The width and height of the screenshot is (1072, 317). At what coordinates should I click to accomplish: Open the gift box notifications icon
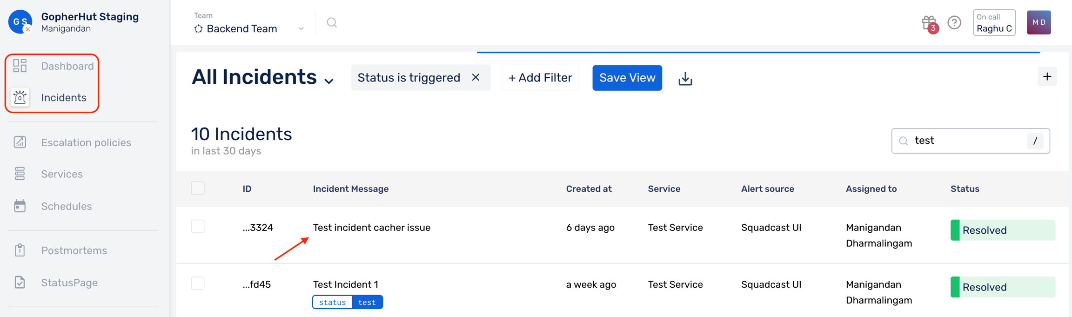[x=929, y=22]
